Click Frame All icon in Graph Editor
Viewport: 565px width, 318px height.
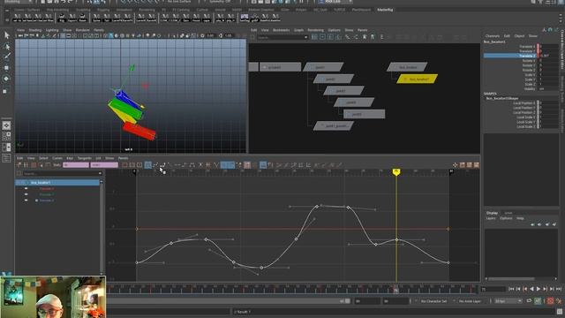125,165
